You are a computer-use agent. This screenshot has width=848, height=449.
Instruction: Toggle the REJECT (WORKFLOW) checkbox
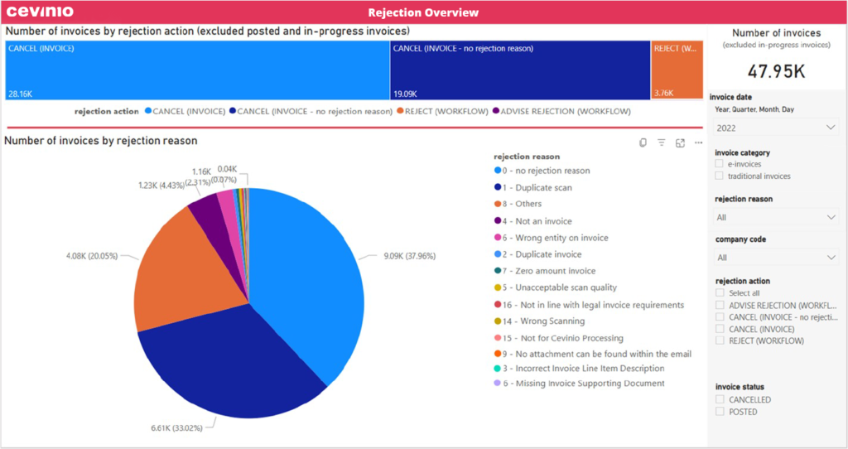pos(720,340)
